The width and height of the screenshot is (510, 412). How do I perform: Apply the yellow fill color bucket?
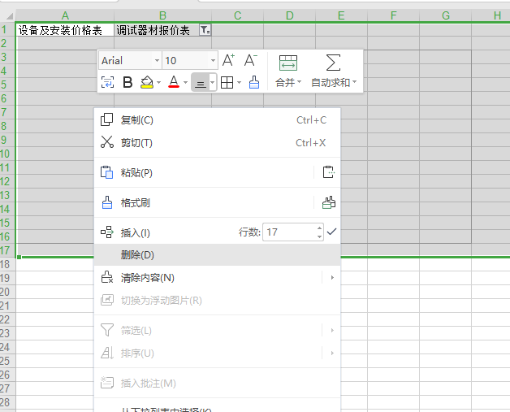147,82
